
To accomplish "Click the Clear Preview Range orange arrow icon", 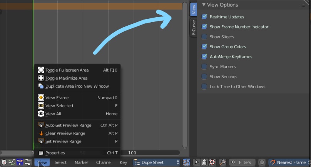I will (41, 133).
